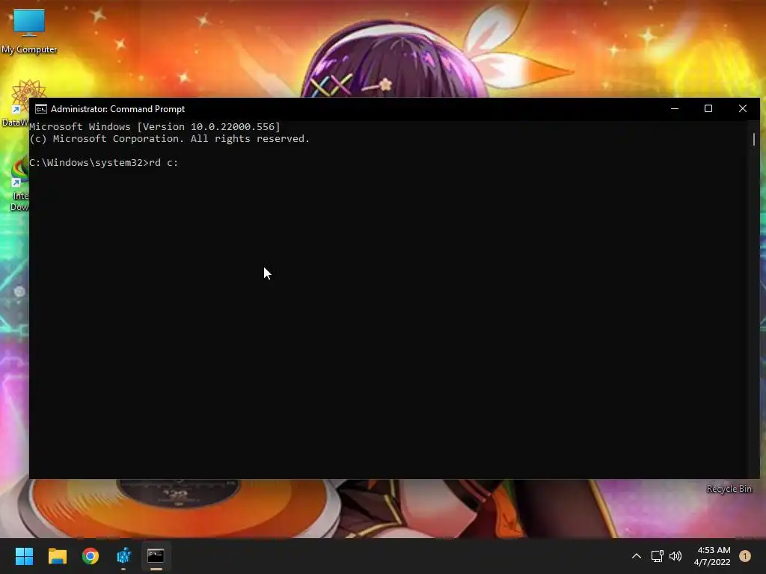Click the Microsoft Corporation copyright line
The height and width of the screenshot is (574, 766).
point(170,138)
